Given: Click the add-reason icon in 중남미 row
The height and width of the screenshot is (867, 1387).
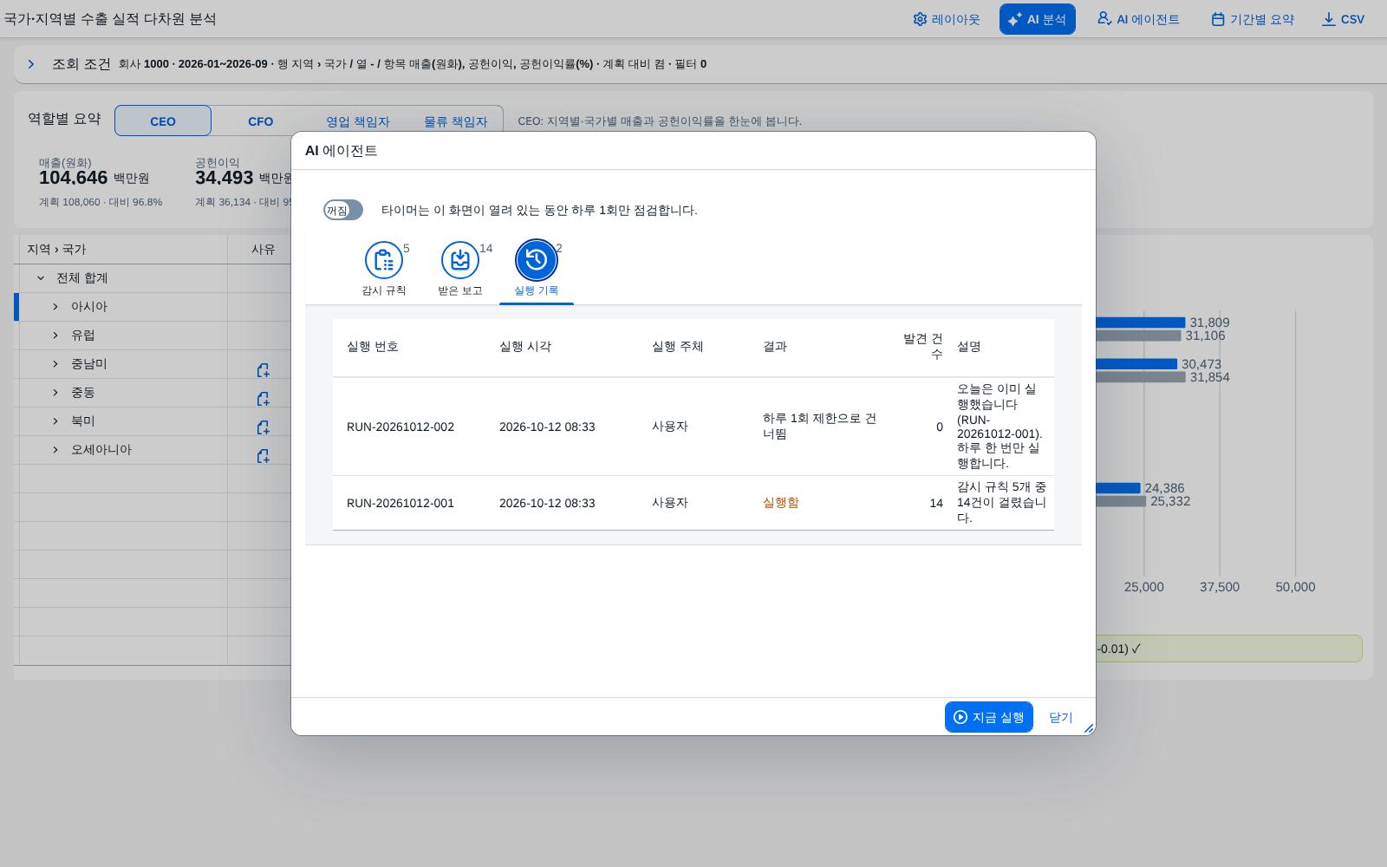Looking at the screenshot, I should coord(263,370).
